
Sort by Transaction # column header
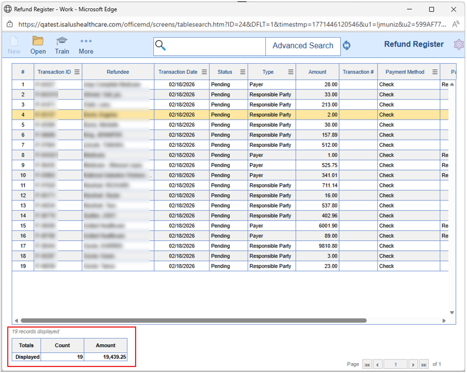(x=358, y=72)
